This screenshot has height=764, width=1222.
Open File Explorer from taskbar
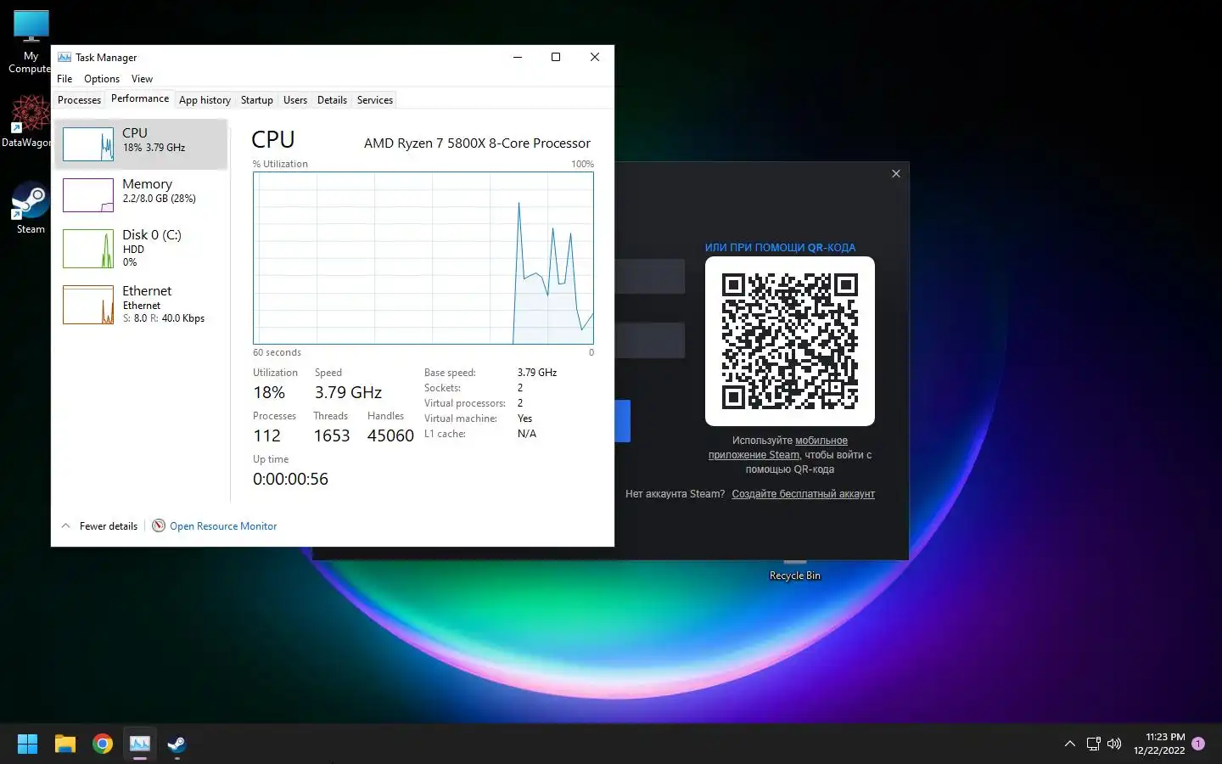coord(65,744)
